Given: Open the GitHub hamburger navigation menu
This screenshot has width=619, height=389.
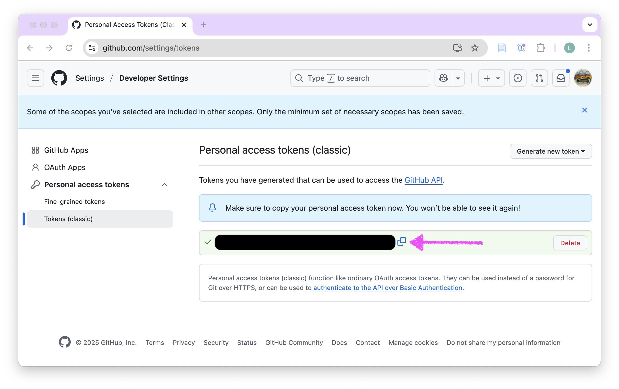Looking at the screenshot, I should point(35,78).
